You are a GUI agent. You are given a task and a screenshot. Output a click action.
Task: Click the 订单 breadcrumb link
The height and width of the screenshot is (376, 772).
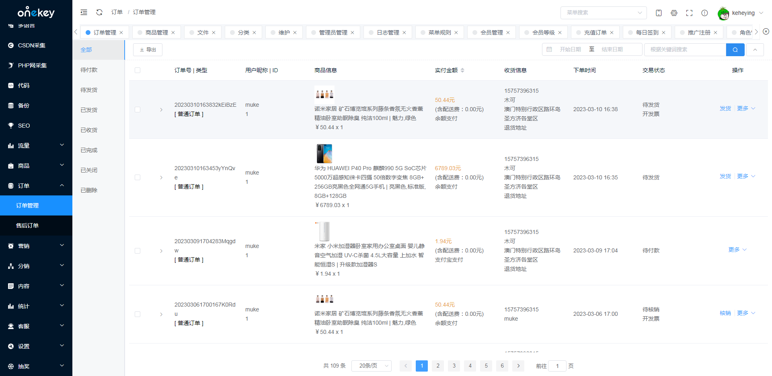click(117, 12)
